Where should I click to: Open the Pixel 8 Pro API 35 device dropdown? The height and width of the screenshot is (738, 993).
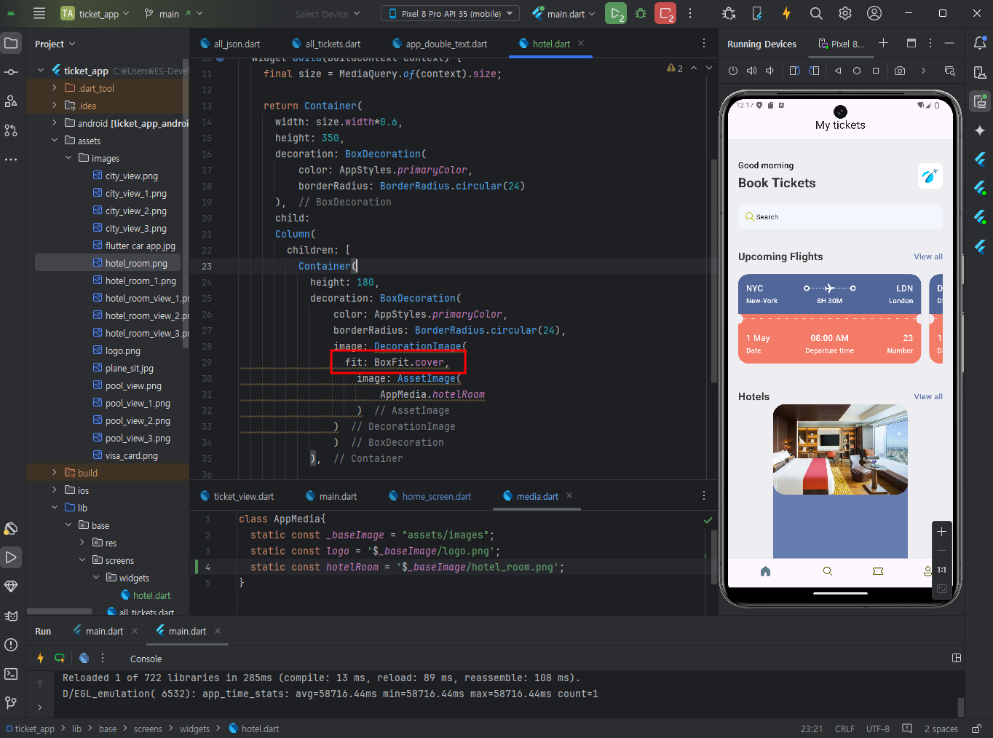[450, 13]
